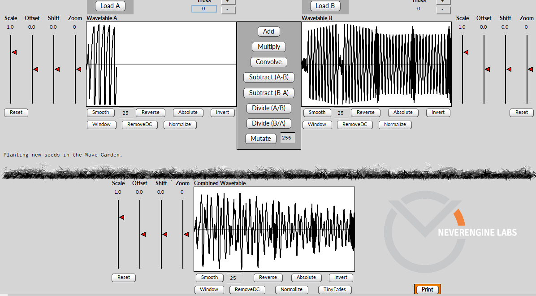Click inside the Combined Wavetable waveform display
Image resolution: width=536 pixels, height=296 pixels.
point(274,229)
